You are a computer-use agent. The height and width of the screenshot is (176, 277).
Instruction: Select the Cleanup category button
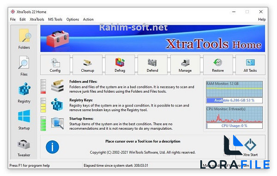[87, 65]
